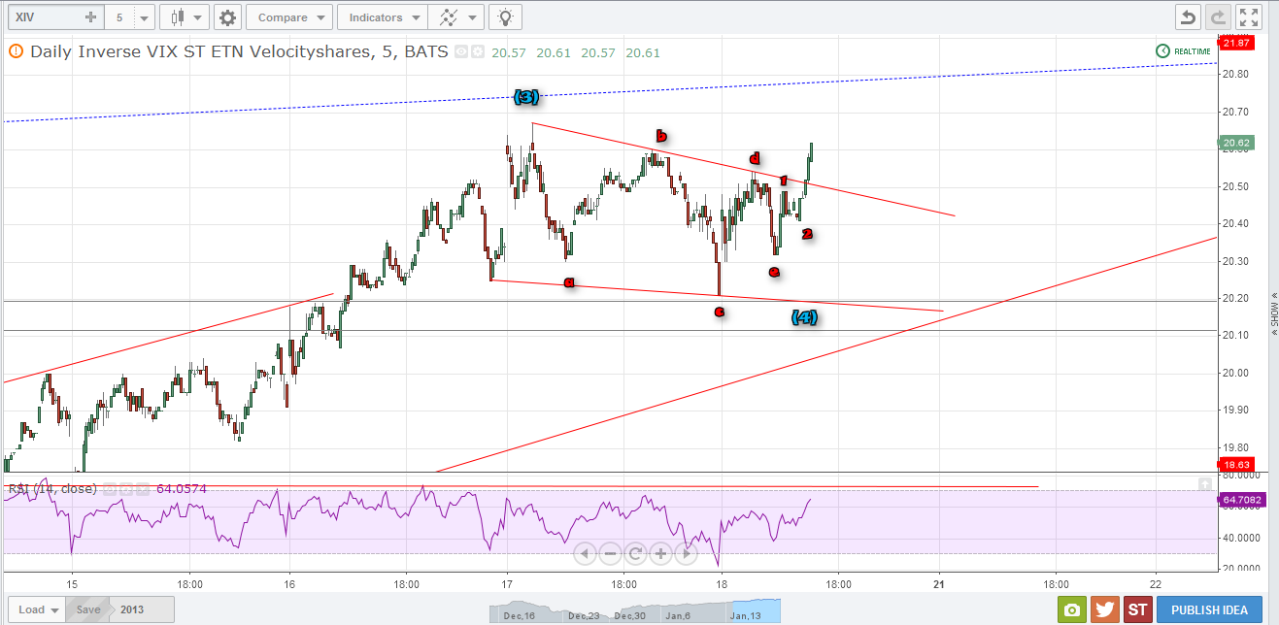The width and height of the screenshot is (1279, 625).
Task: Share the chart to StockTwits via ST
Action: coord(1137,609)
